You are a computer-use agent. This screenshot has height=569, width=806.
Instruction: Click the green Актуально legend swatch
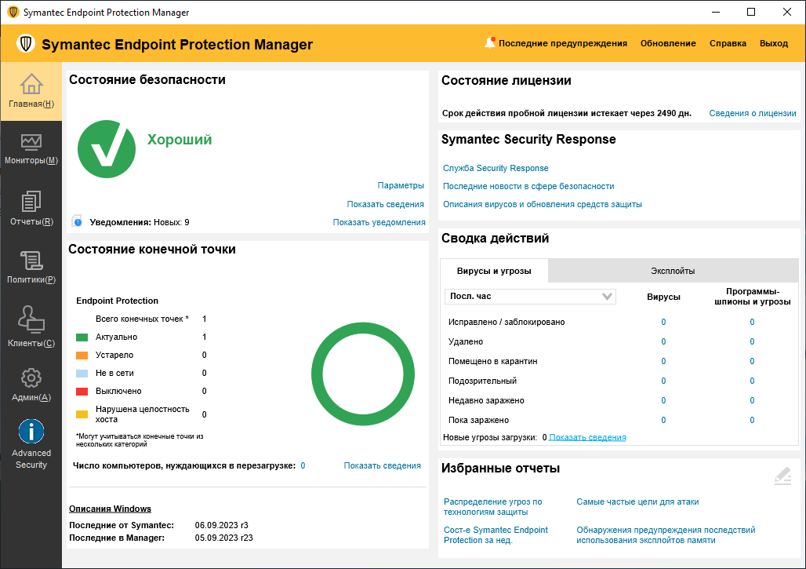[82, 337]
